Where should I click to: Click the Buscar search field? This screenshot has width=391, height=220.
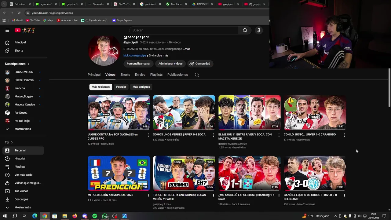click(184, 30)
